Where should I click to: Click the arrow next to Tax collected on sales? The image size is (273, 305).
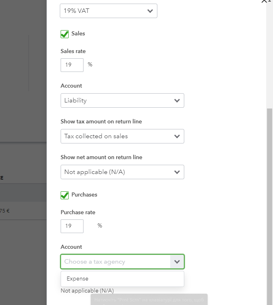(177, 136)
